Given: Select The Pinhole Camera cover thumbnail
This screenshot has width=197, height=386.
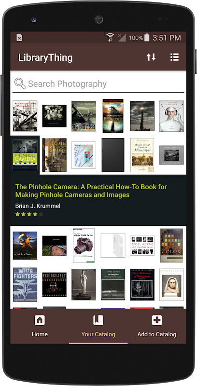Looking at the screenshot, I should pos(25,155).
